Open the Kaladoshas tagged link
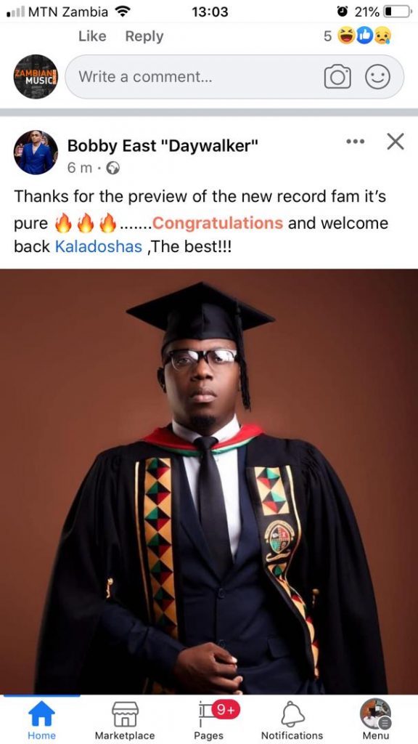418x744 pixels. [x=99, y=247]
